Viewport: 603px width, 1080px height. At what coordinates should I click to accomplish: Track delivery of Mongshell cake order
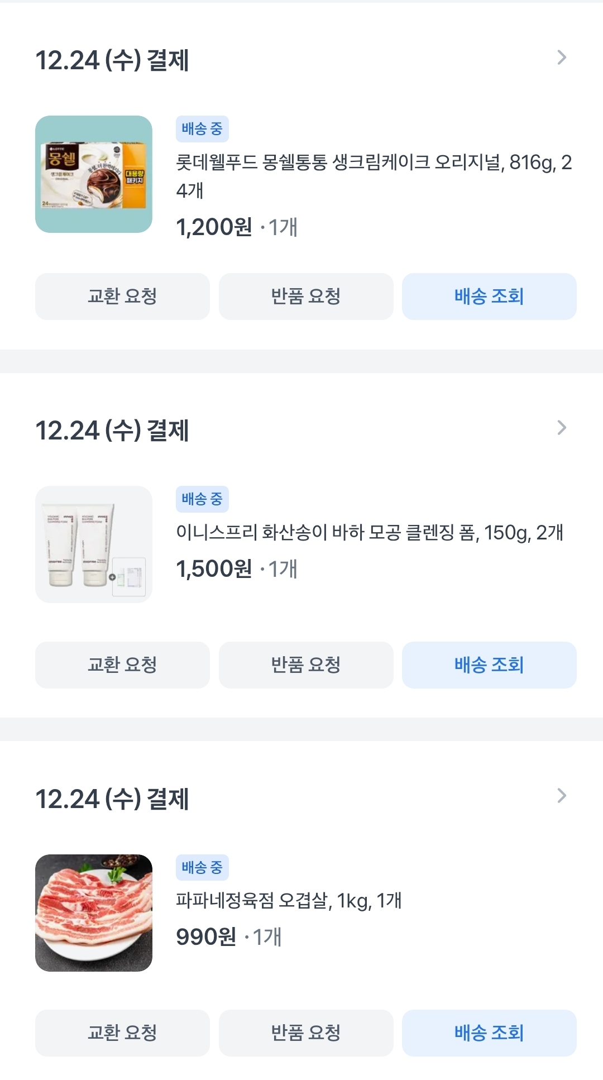tap(489, 297)
